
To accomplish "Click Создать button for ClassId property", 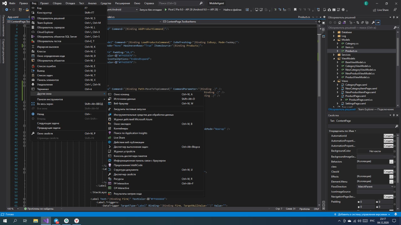I will tap(388, 172).
